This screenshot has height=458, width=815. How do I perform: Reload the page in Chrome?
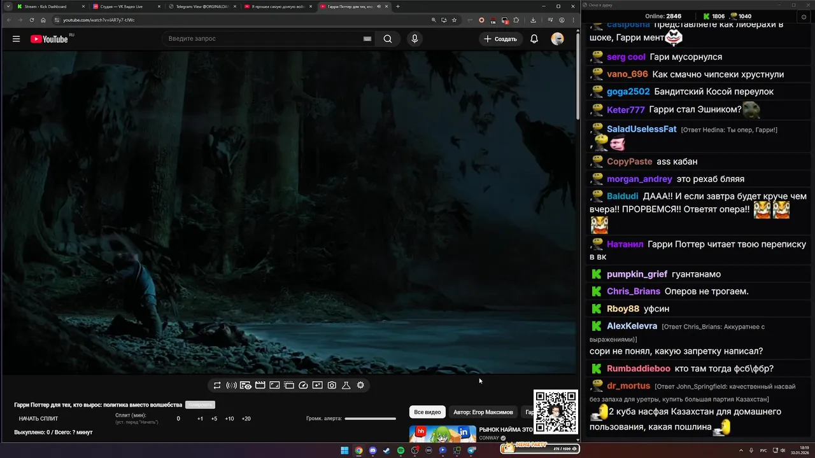[32, 20]
